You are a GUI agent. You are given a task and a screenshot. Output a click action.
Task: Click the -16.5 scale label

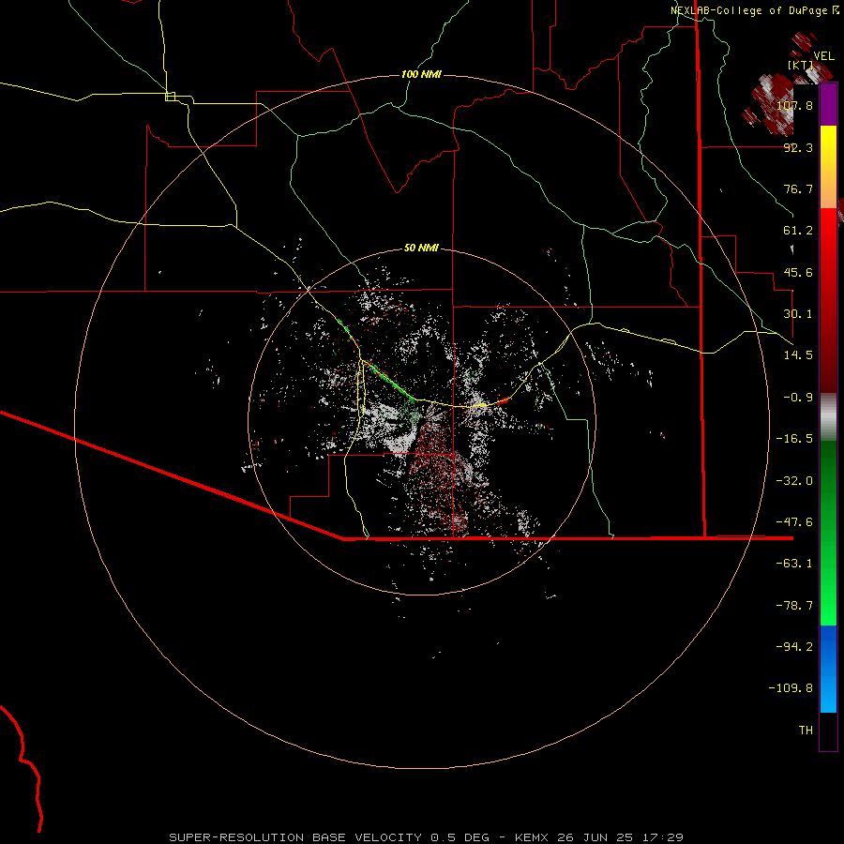coord(794,439)
